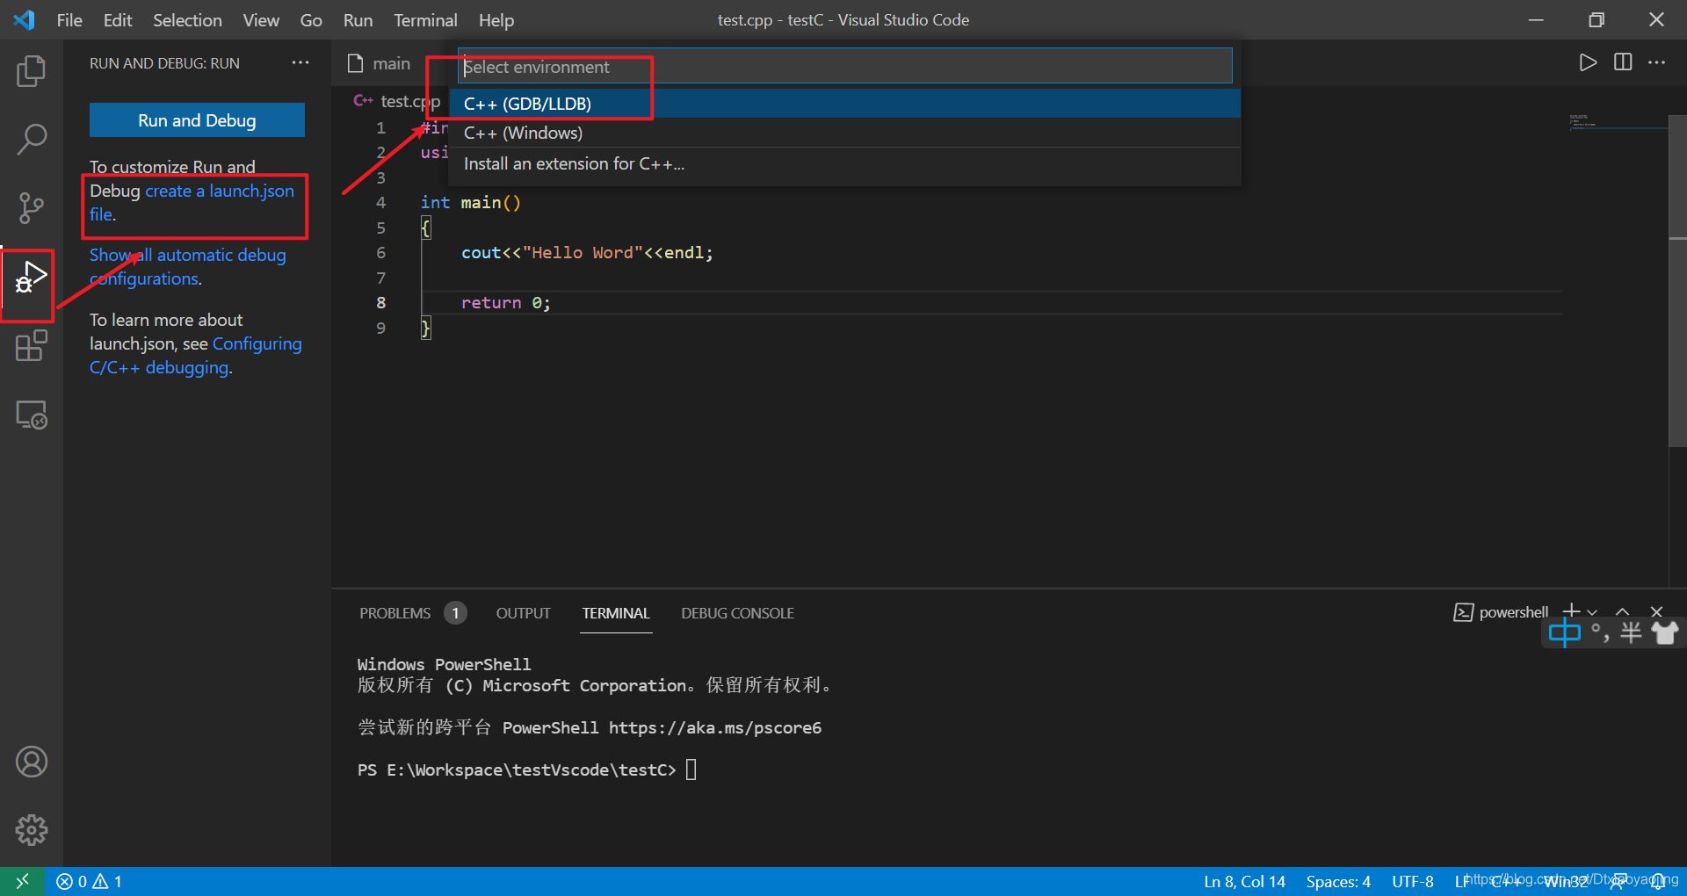Change indentation via Spaces: 4
Image resolution: width=1687 pixels, height=896 pixels.
[x=1338, y=881]
